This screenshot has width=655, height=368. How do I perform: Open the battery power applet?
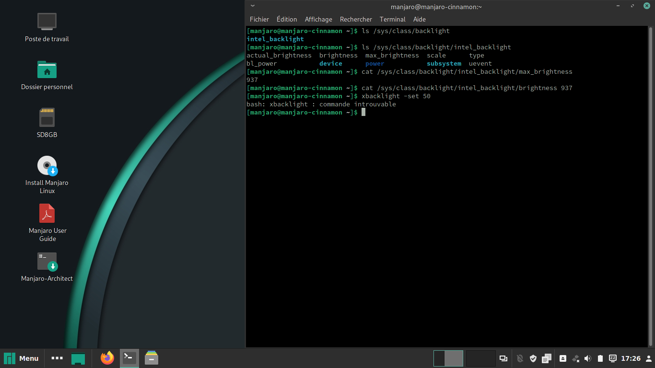(600, 358)
